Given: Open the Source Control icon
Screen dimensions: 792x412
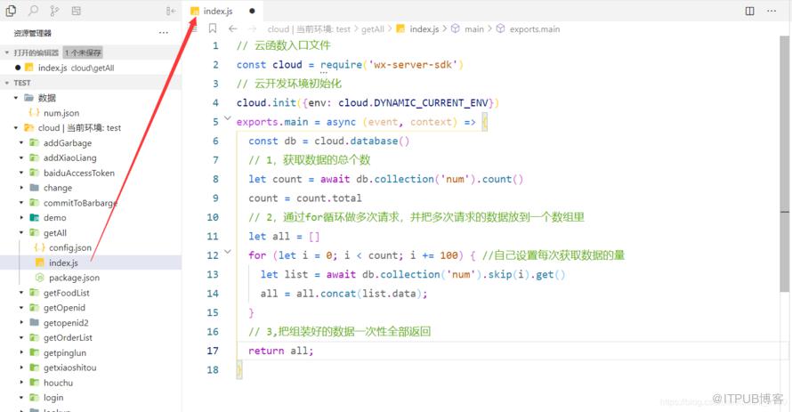Looking at the screenshot, I should pos(54,11).
